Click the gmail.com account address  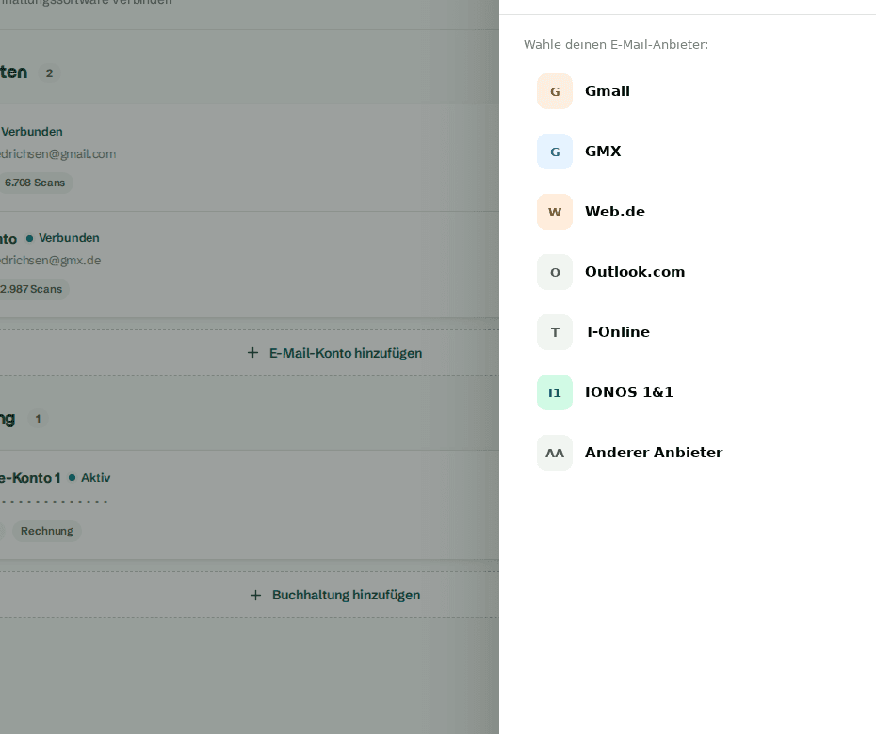(58, 154)
